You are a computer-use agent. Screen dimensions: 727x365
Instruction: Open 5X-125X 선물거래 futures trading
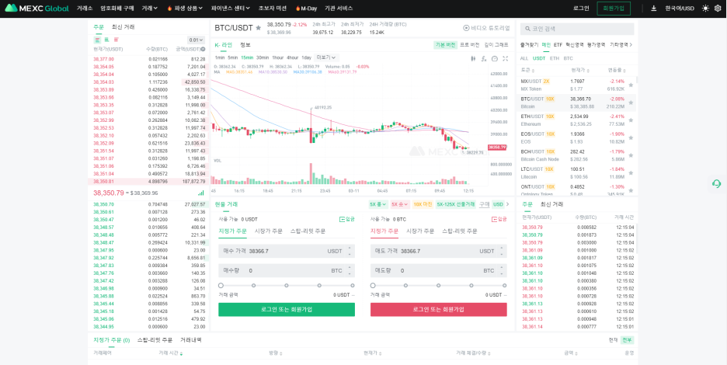coord(456,204)
